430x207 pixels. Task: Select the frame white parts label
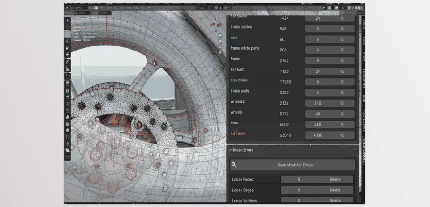tap(245, 48)
